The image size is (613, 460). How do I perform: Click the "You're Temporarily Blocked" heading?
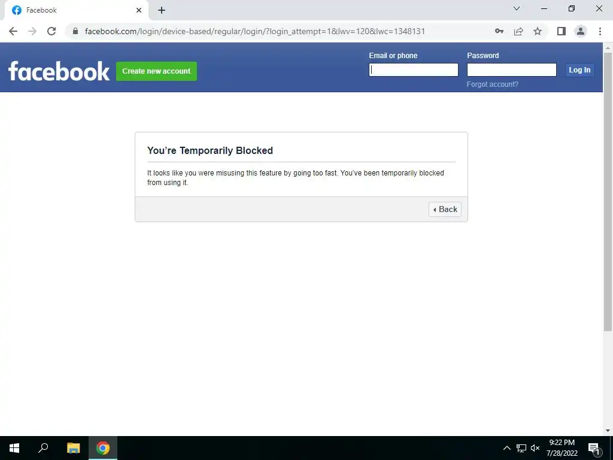210,150
